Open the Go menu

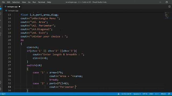point(29,2)
